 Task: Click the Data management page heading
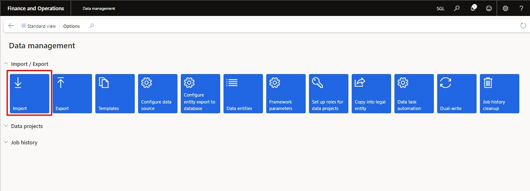42,46
